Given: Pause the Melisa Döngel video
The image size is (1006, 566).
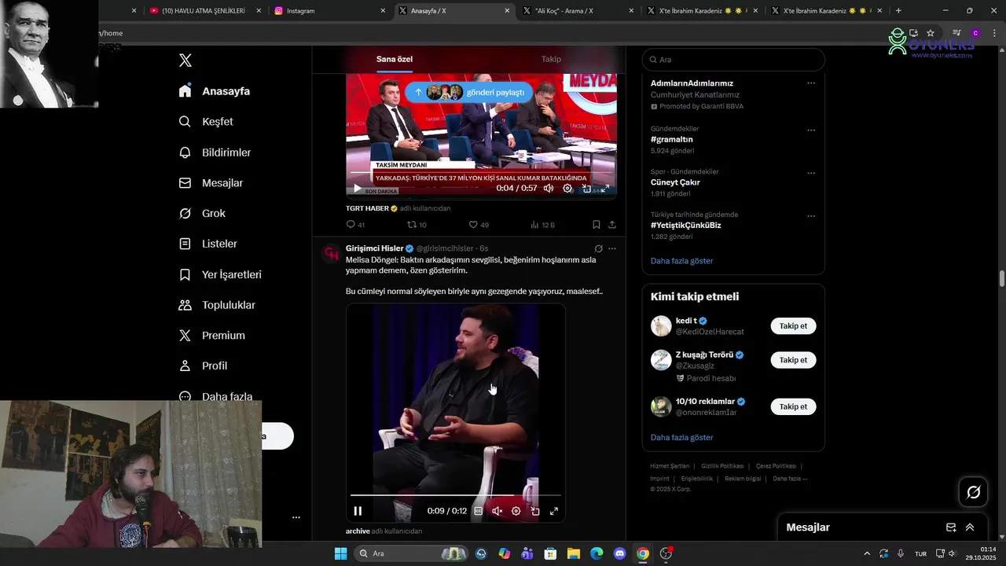Looking at the screenshot, I should point(358,511).
